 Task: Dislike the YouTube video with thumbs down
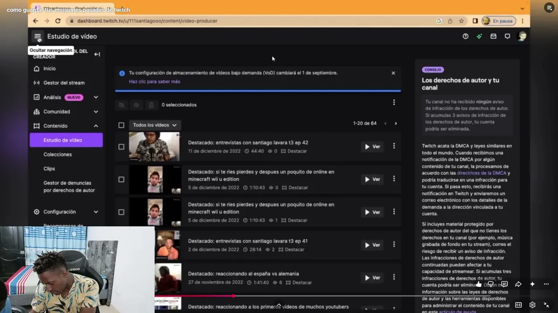(x=491, y=284)
